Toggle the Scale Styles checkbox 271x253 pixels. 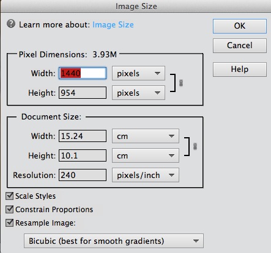point(9,196)
